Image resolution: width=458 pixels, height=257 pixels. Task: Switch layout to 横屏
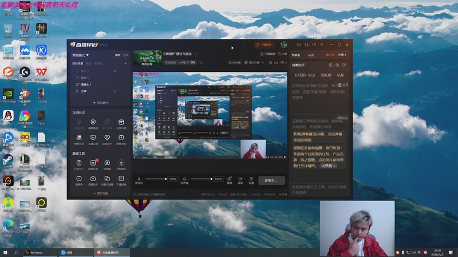pyautogui.click(x=117, y=55)
